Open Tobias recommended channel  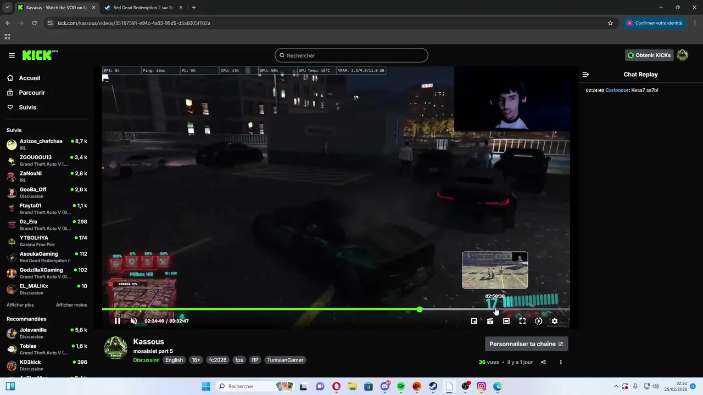tap(47, 349)
